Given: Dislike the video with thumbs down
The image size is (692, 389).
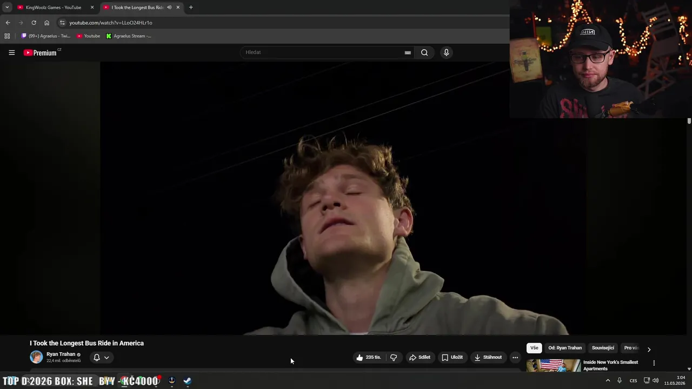Looking at the screenshot, I should [x=394, y=357].
